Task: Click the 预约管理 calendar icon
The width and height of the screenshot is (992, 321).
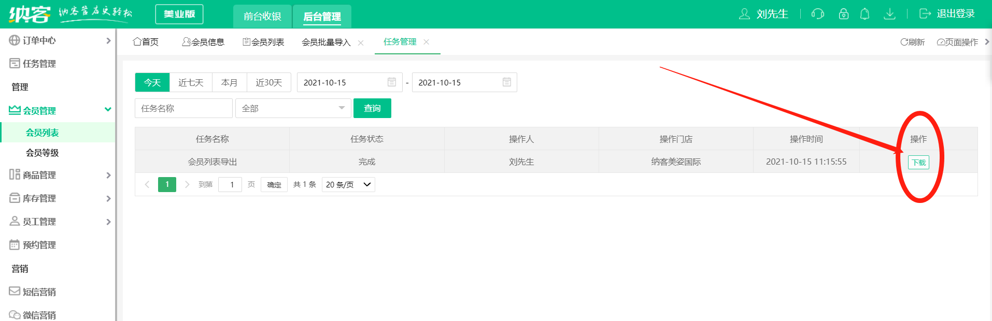Action: (15, 244)
